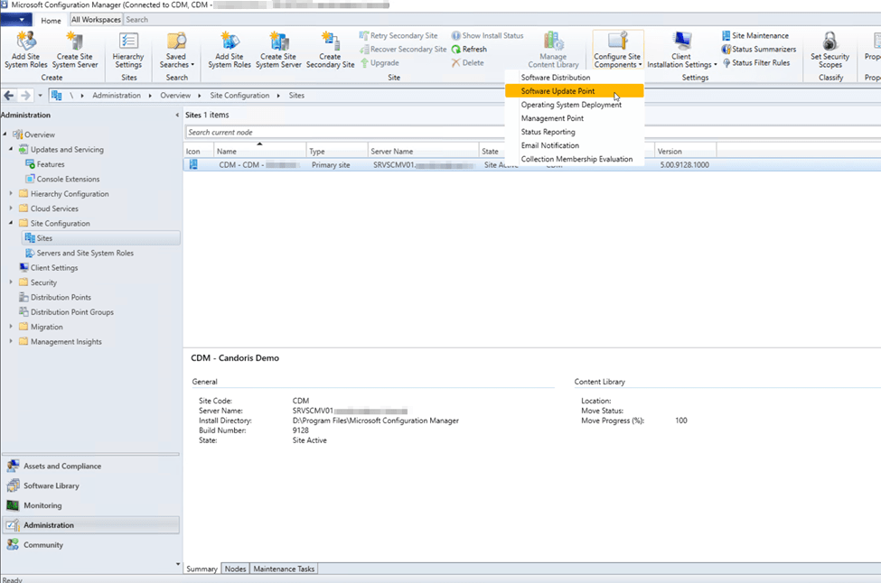Open the Saved Searches dropdown
881x583 pixels.
pyautogui.click(x=176, y=51)
